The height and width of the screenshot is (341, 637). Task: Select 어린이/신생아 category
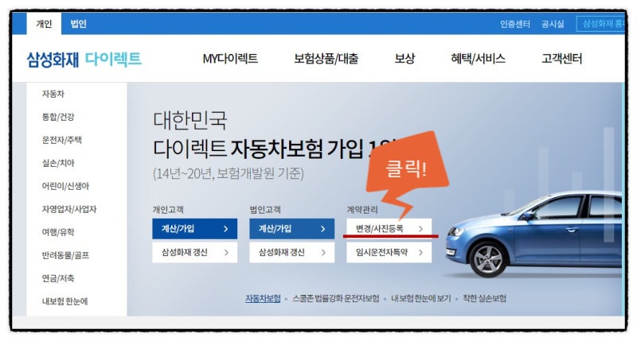point(65,186)
